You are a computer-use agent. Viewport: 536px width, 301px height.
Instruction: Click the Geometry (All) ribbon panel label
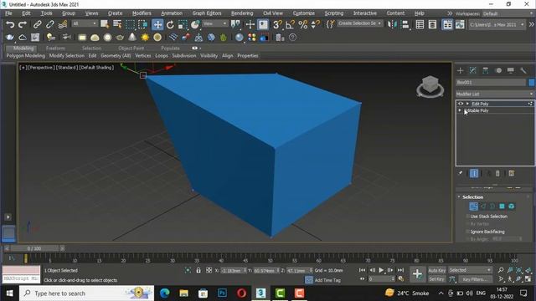[x=116, y=56]
